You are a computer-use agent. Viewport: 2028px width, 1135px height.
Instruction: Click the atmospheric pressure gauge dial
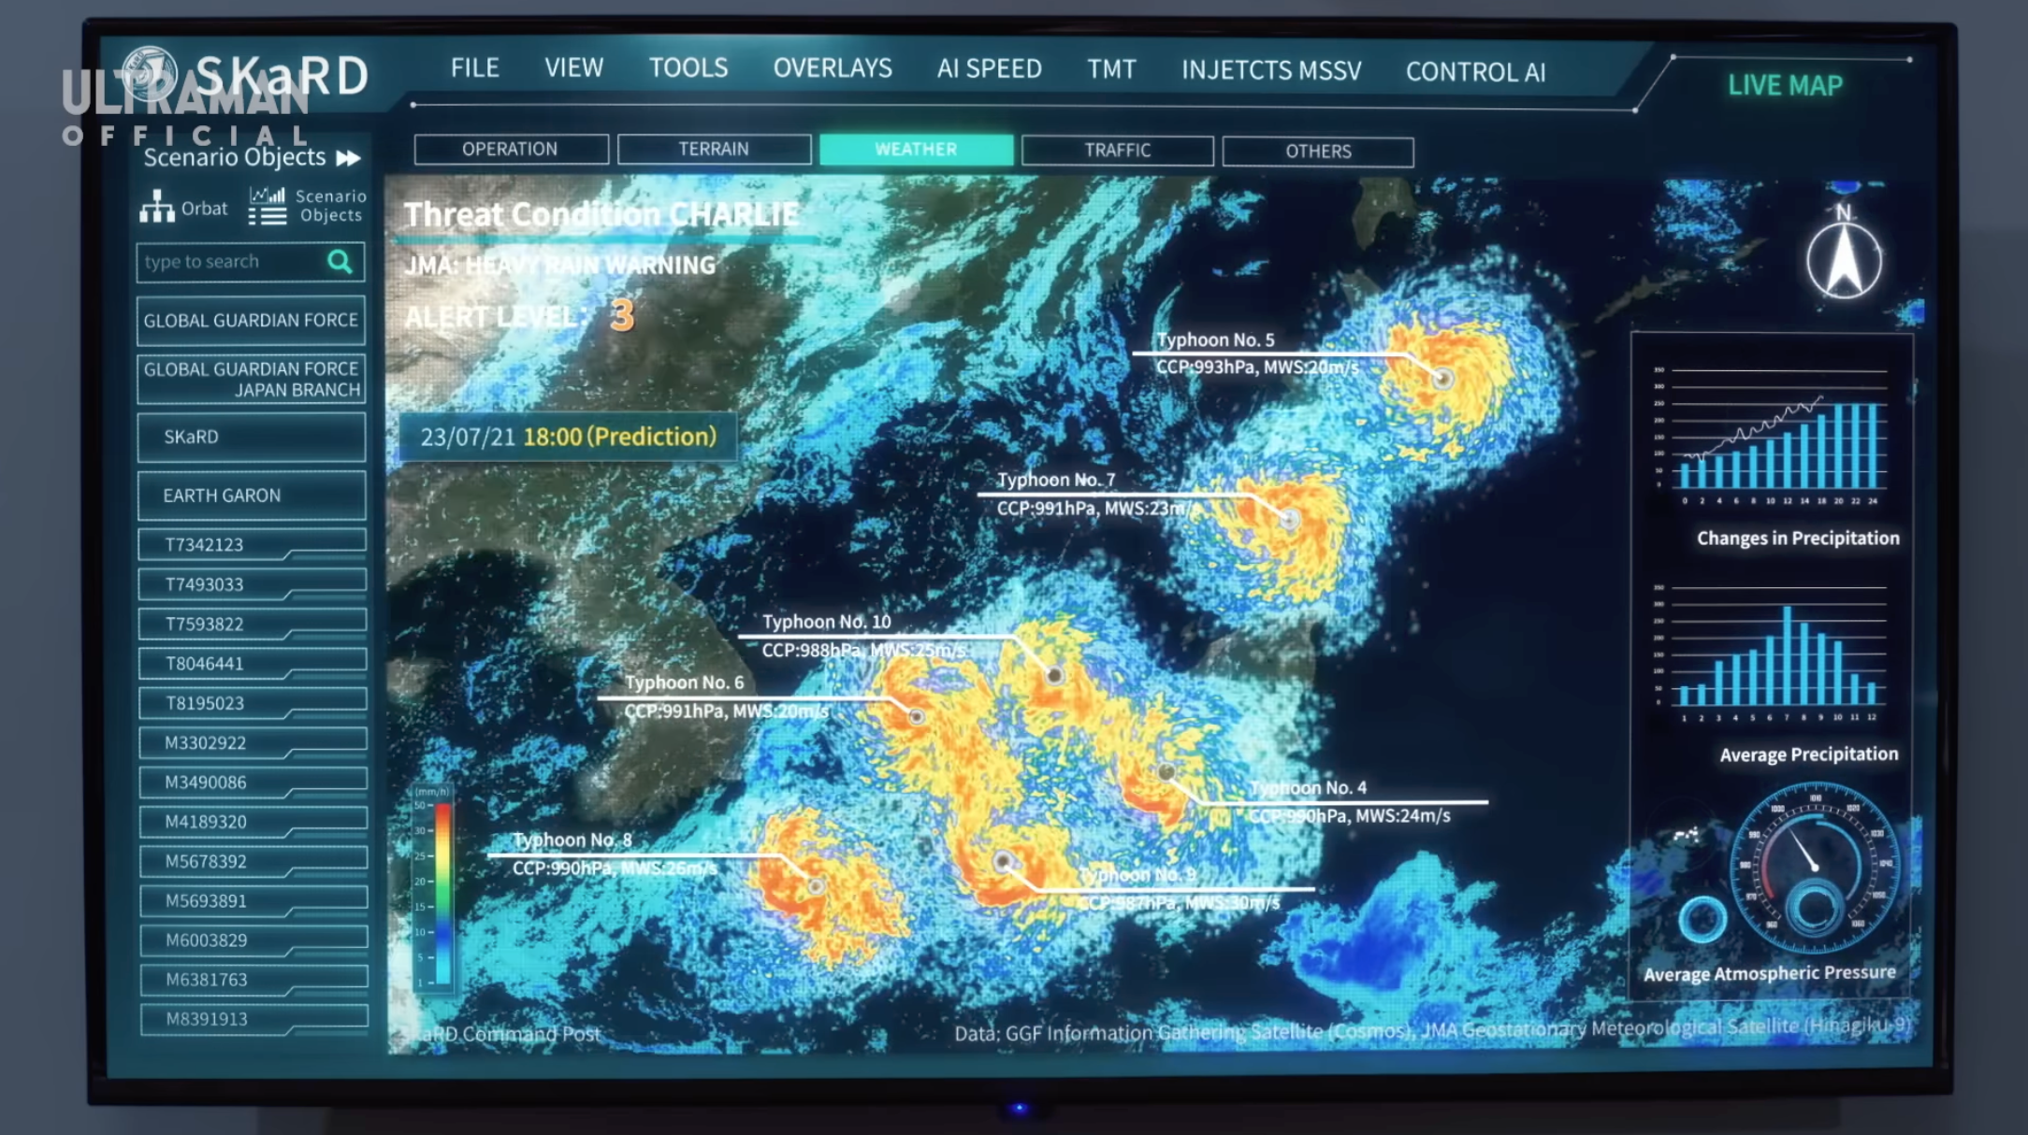coord(1813,868)
